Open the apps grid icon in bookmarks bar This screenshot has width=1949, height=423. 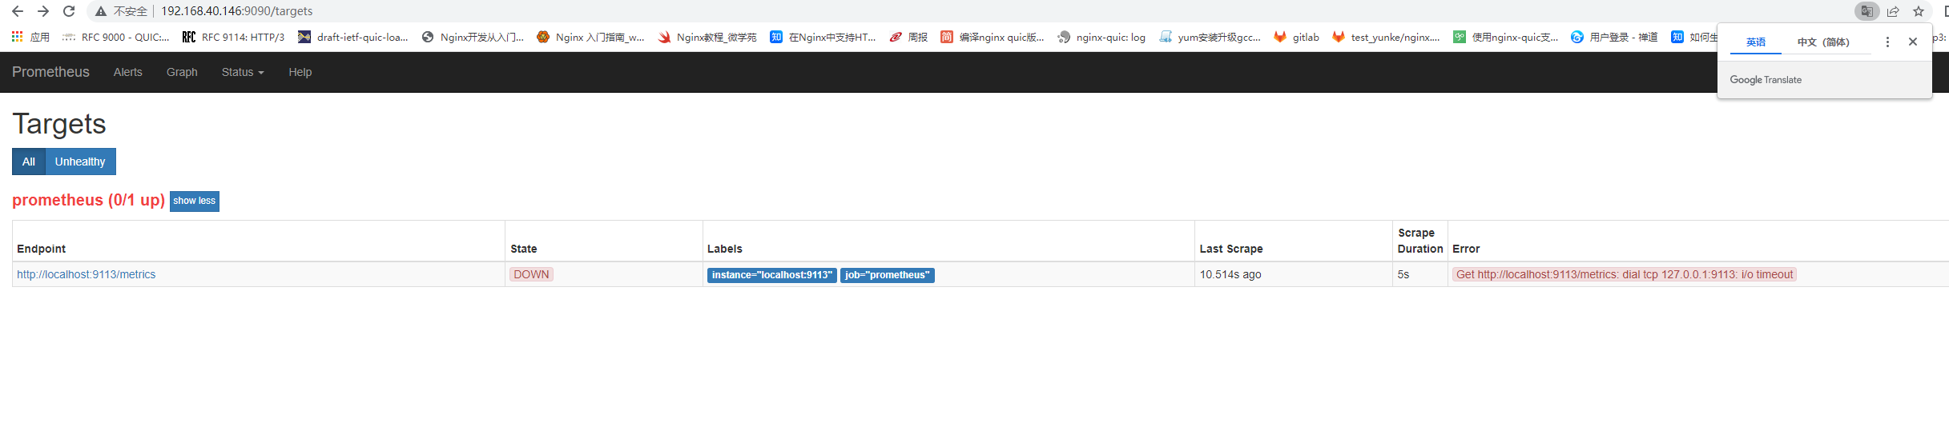click(x=17, y=37)
